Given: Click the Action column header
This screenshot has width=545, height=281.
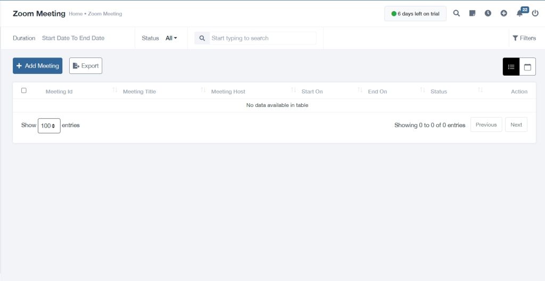Looking at the screenshot, I should click(x=519, y=92).
